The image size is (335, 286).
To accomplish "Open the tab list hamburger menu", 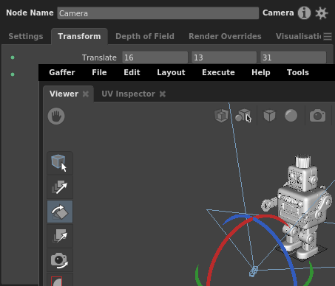I will (x=328, y=36).
